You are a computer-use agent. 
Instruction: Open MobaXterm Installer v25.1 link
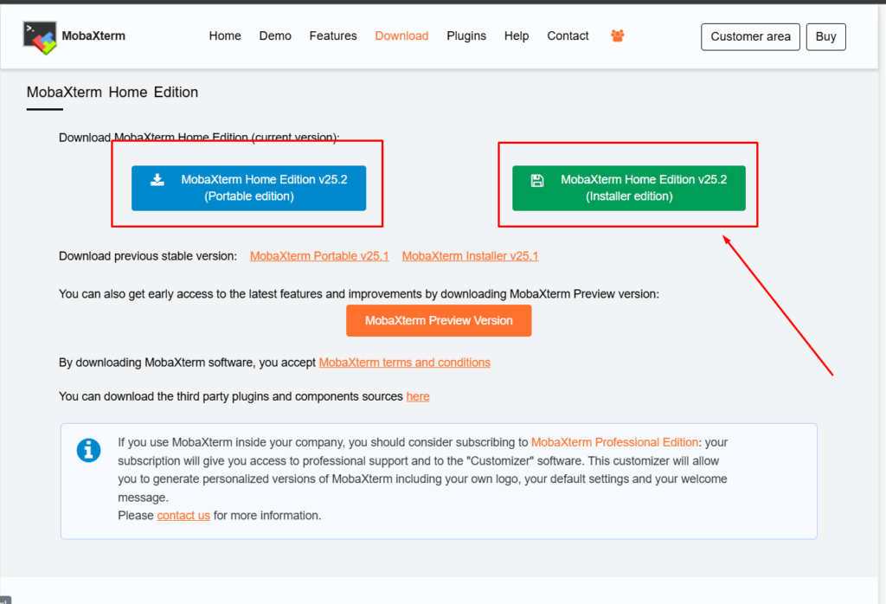click(x=470, y=256)
